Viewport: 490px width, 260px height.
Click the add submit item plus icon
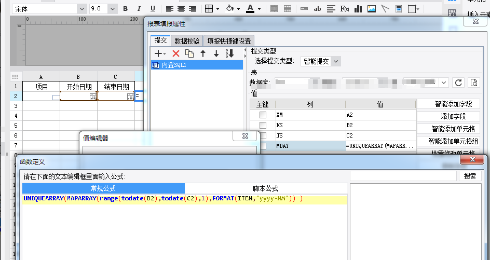[158, 54]
